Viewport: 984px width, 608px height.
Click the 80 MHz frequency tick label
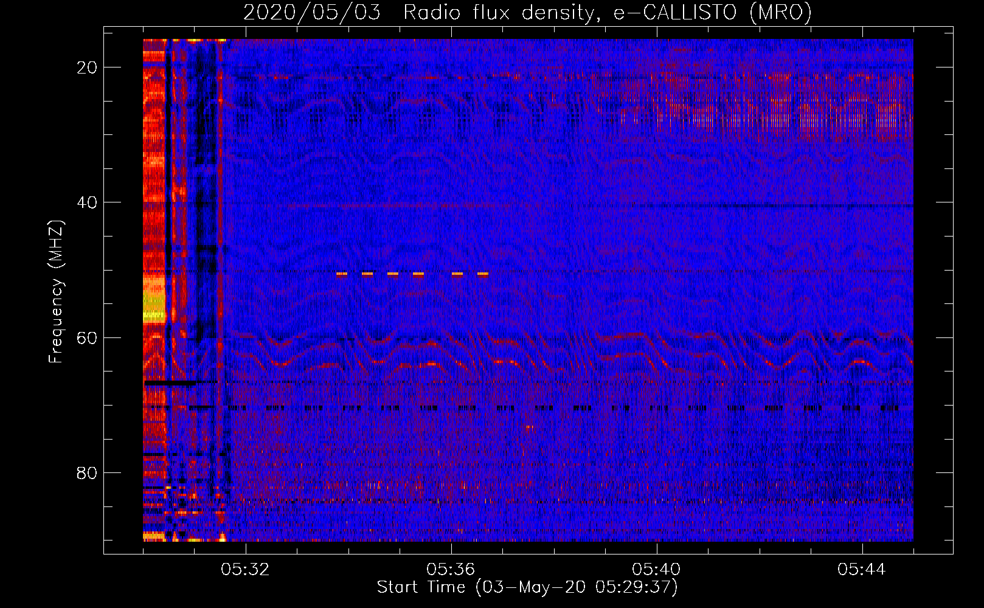pos(87,473)
